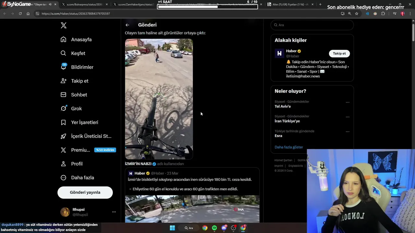Open Discord from taskbar

pyautogui.click(x=224, y=228)
